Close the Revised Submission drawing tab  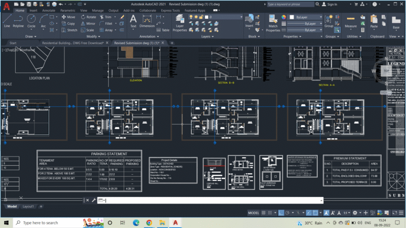[162, 43]
